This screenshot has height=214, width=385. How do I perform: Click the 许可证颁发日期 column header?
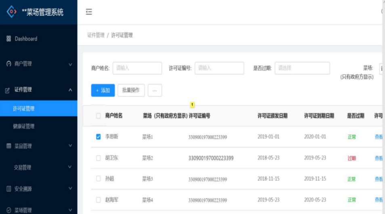point(272,116)
